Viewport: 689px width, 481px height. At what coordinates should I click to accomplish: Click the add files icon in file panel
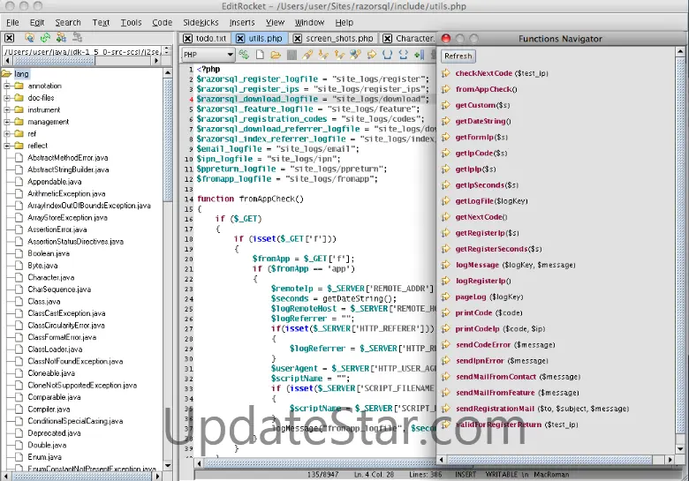(x=61, y=38)
